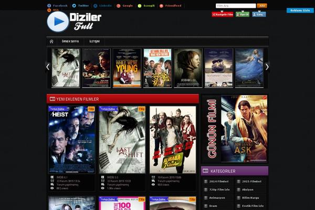The width and height of the screenshot is (315, 210).
Task: Open the 100 Year Old movie poster
Action: tap(122, 203)
